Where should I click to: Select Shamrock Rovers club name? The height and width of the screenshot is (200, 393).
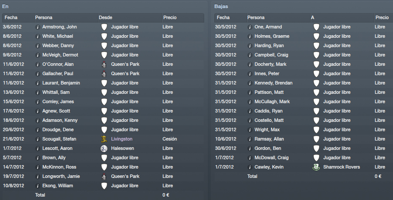click(341, 167)
